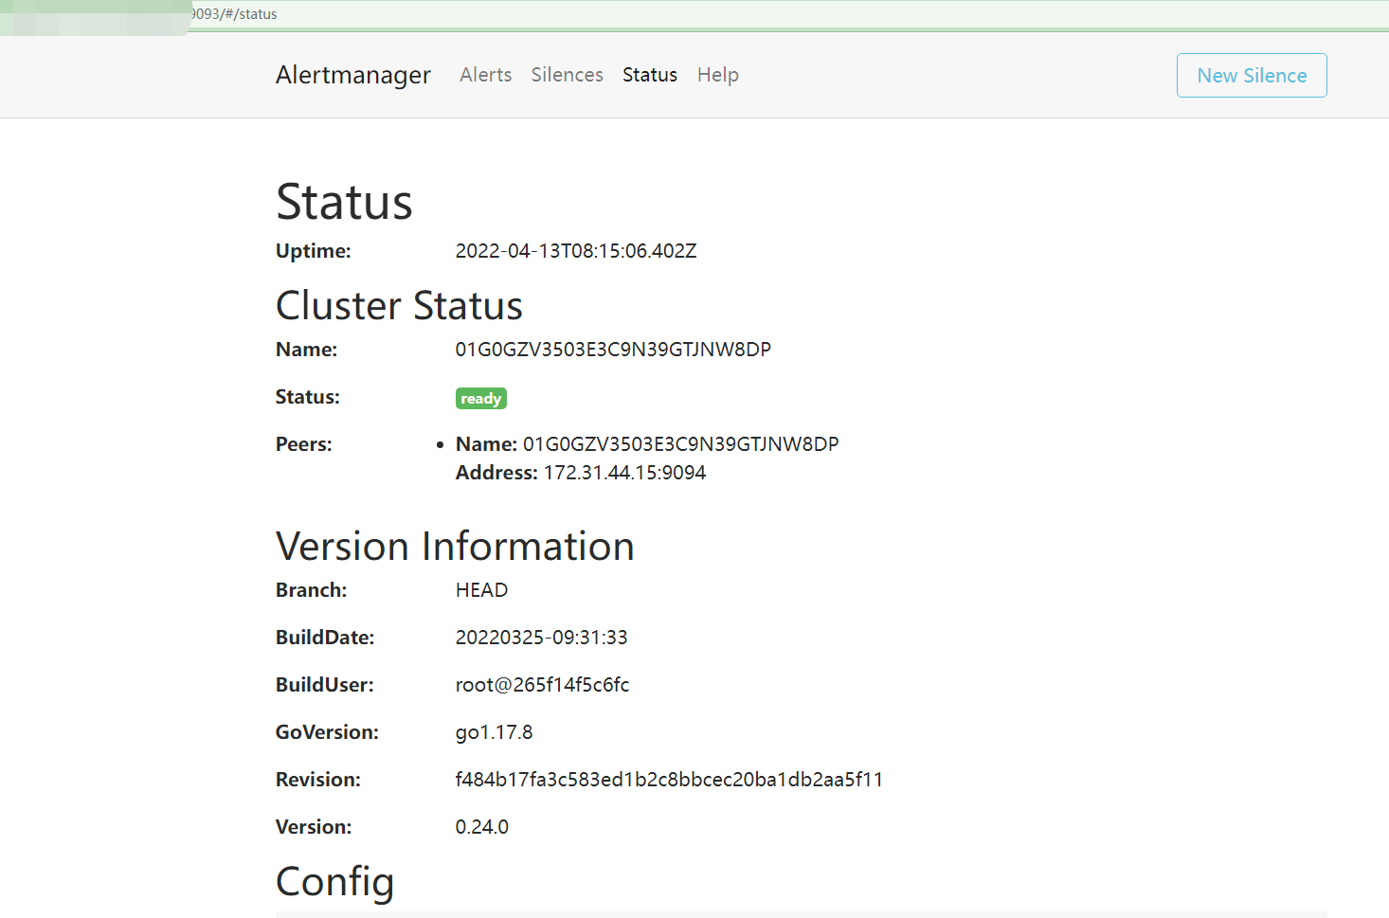Click the Version Information heading
Image resolution: width=1389 pixels, height=918 pixels.
point(455,546)
